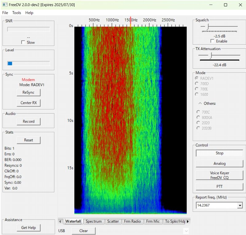Click the Center RX button
Image resolution: width=246 pixels, height=235 pixels.
[29, 103]
